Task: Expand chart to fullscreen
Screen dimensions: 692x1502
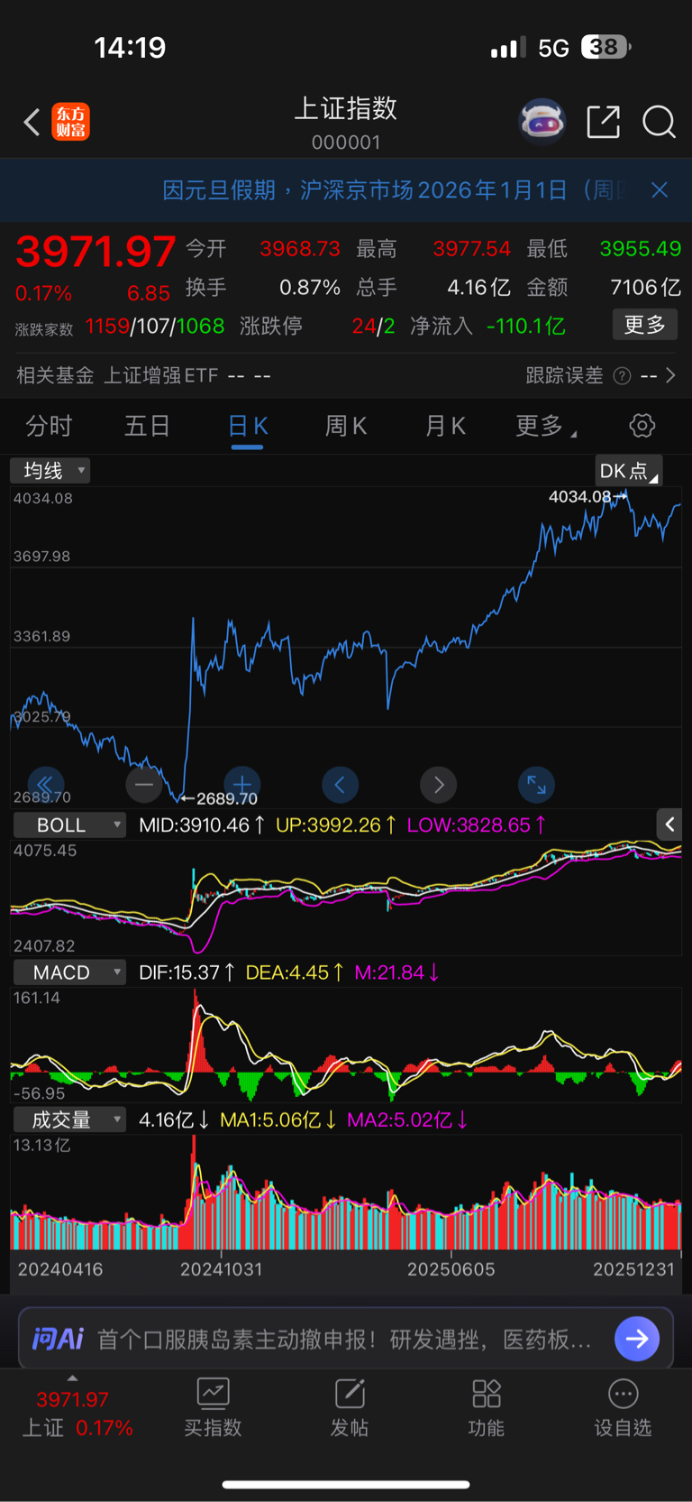Action: pos(536,785)
